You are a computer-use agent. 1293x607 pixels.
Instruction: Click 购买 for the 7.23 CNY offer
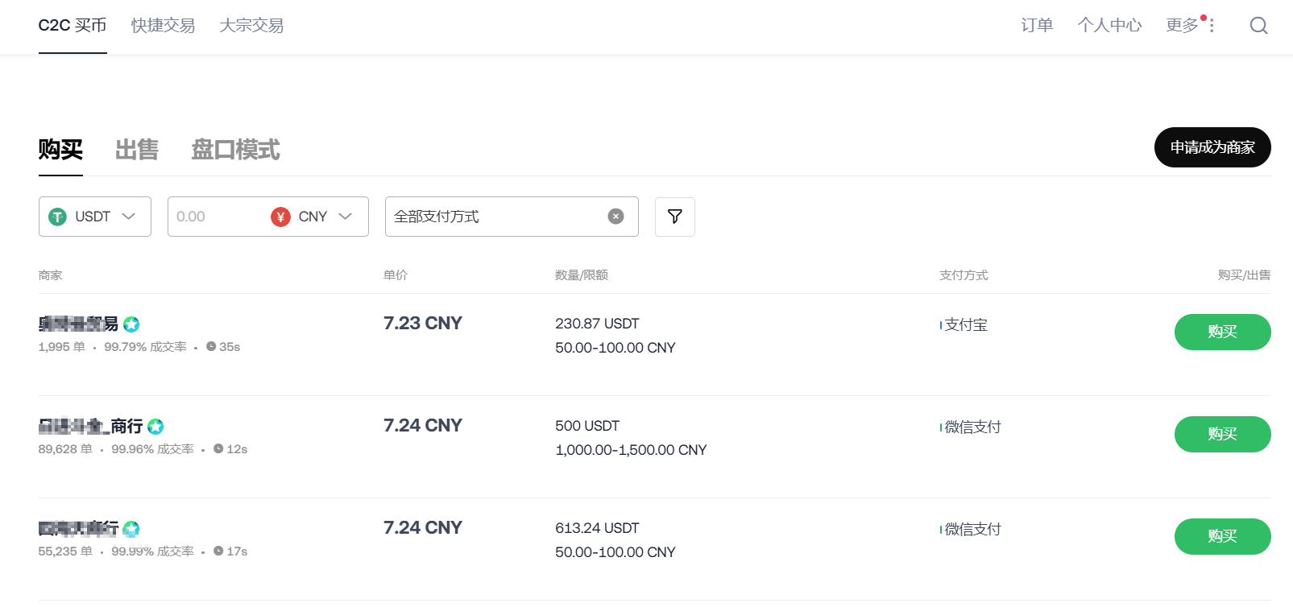[x=1222, y=332]
